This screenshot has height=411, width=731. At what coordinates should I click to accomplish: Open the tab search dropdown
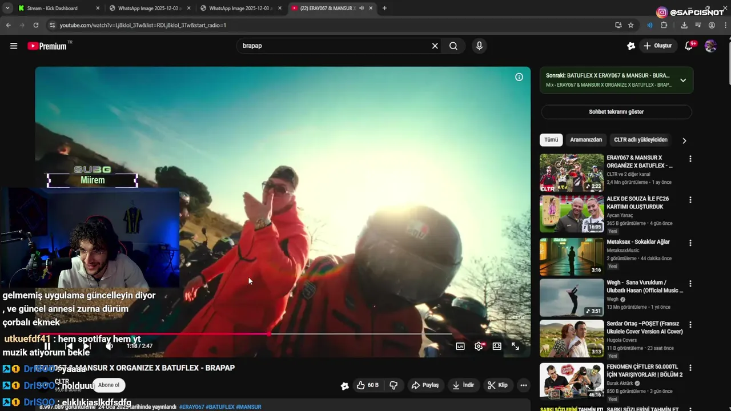(7, 9)
